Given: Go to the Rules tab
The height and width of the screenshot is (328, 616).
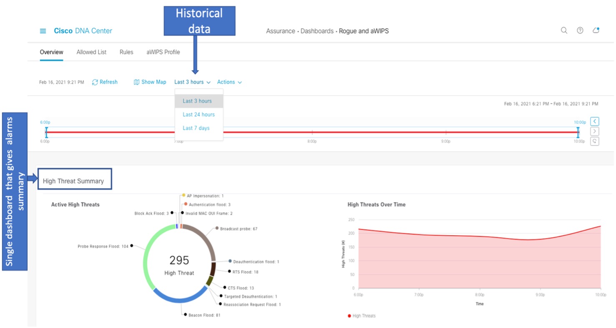Looking at the screenshot, I should pyautogui.click(x=126, y=52).
